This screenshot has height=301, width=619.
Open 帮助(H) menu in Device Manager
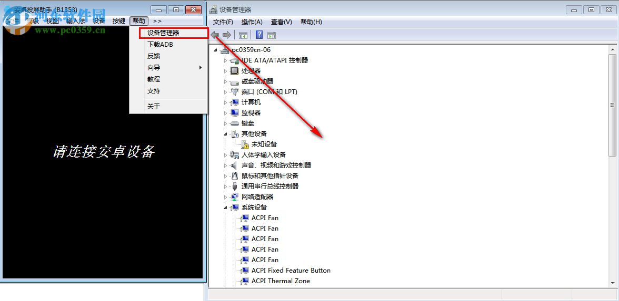tap(311, 22)
